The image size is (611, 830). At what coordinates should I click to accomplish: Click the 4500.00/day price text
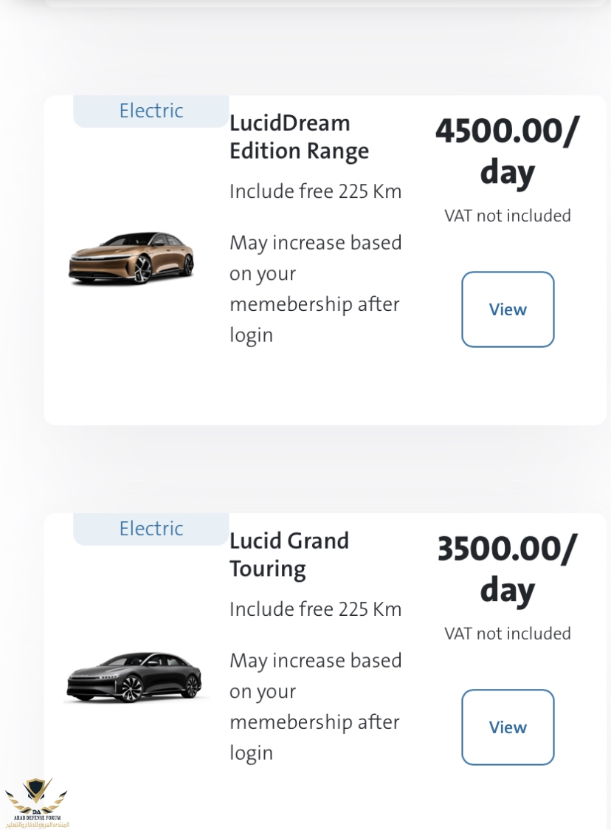click(x=507, y=151)
